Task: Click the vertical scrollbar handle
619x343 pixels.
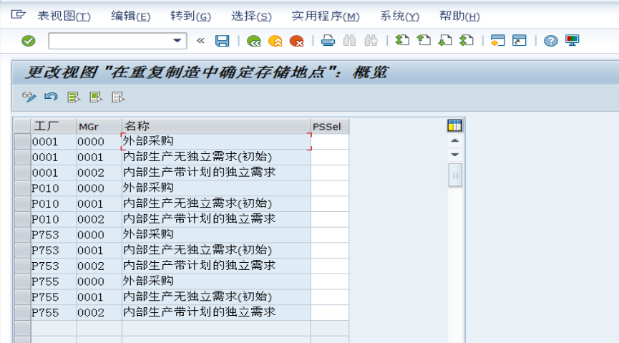Action: (455, 175)
